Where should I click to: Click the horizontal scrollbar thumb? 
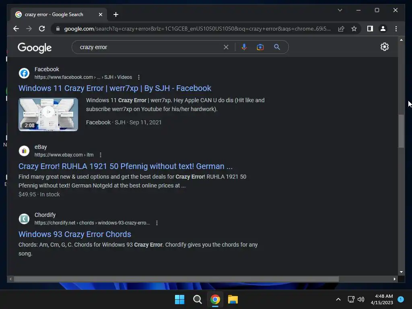tap(176, 279)
